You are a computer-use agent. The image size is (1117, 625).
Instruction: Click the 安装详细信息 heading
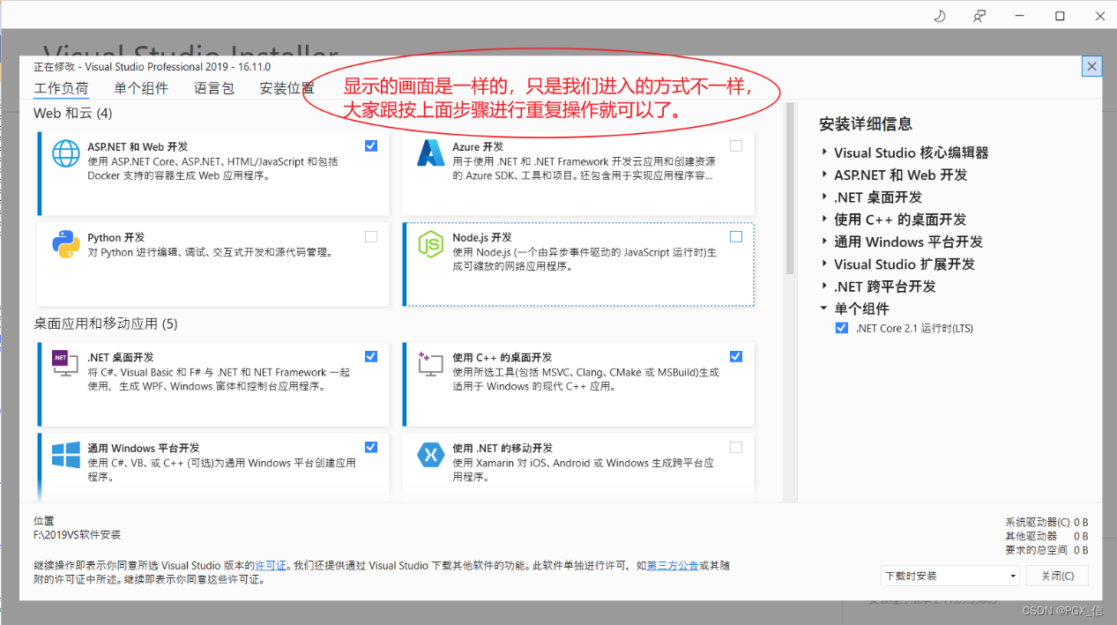pyautogui.click(x=866, y=124)
